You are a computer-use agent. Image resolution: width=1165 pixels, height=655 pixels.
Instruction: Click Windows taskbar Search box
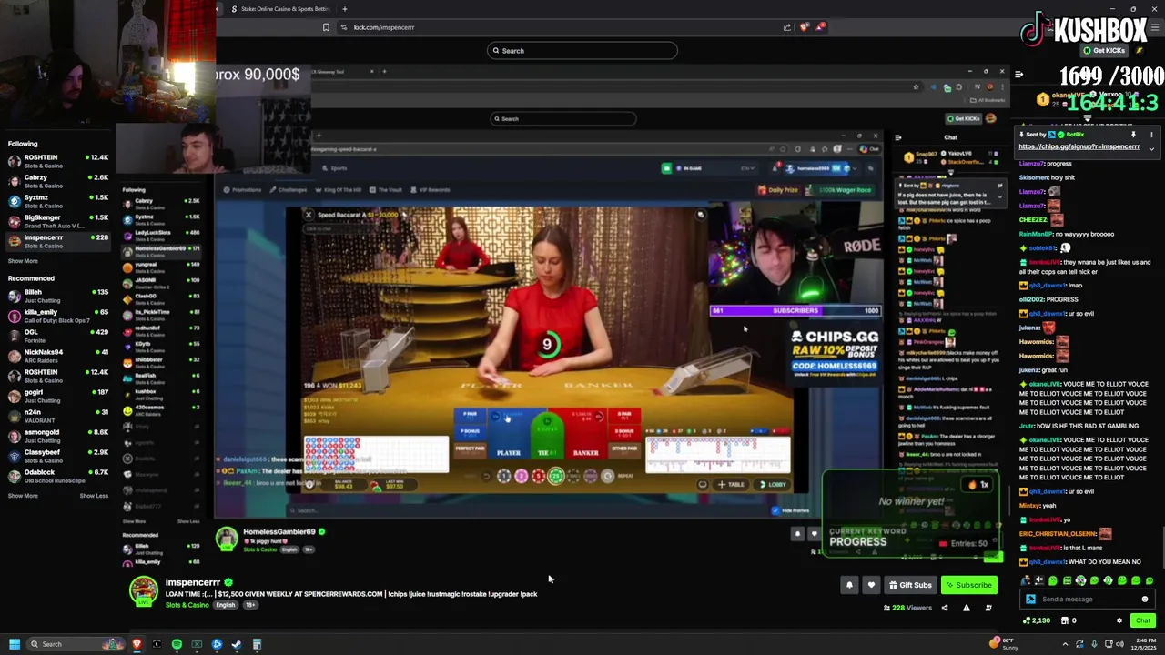75,644
